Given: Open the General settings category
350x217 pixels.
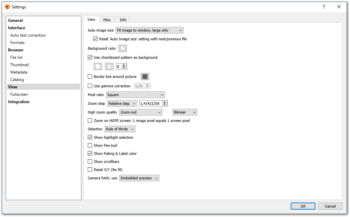Looking at the screenshot, I should tap(15, 20).
